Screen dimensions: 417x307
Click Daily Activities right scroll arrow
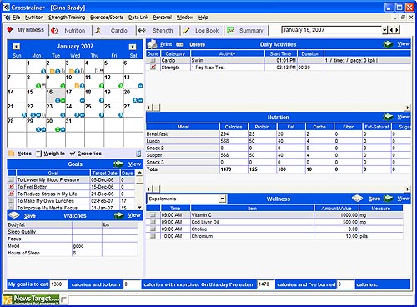pos(408,108)
